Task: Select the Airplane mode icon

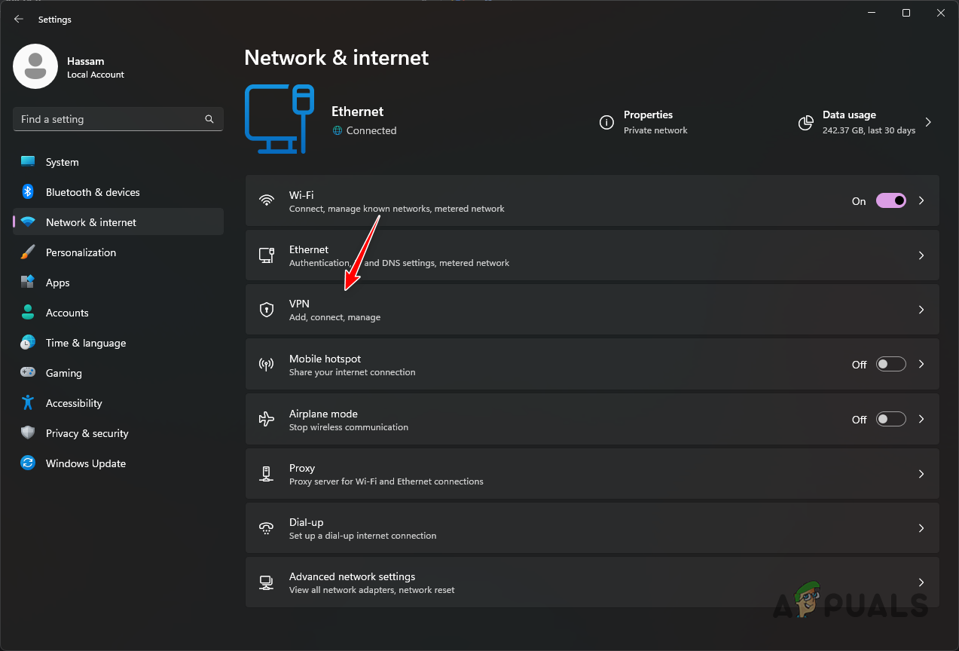Action: tap(267, 419)
